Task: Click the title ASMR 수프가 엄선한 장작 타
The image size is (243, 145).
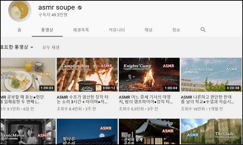Action: click(x=83, y=99)
